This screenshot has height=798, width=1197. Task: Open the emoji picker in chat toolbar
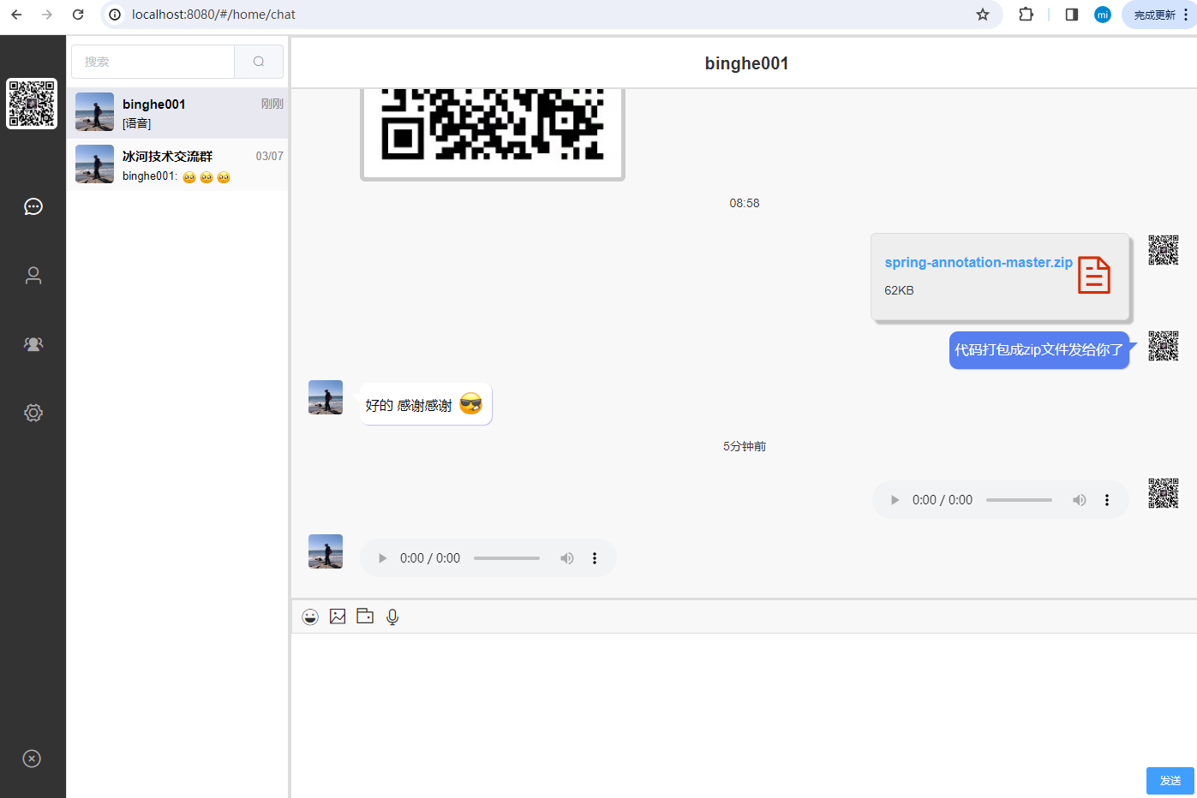pyautogui.click(x=310, y=616)
